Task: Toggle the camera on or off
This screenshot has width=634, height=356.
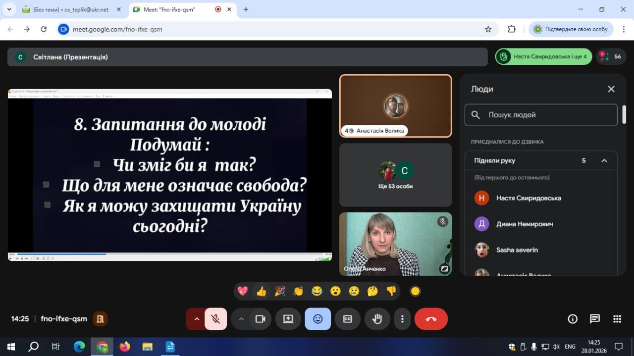Action: 260,319
